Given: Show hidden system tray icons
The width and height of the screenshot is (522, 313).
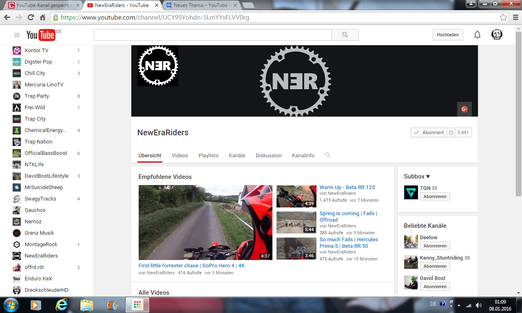Looking at the screenshot, I should pos(459,305).
